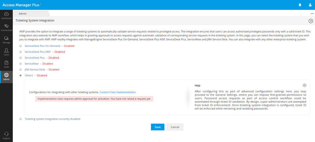The image size is (315, 142).
Task: Click the implementation class admin approval warning
Action: coord(94,99)
